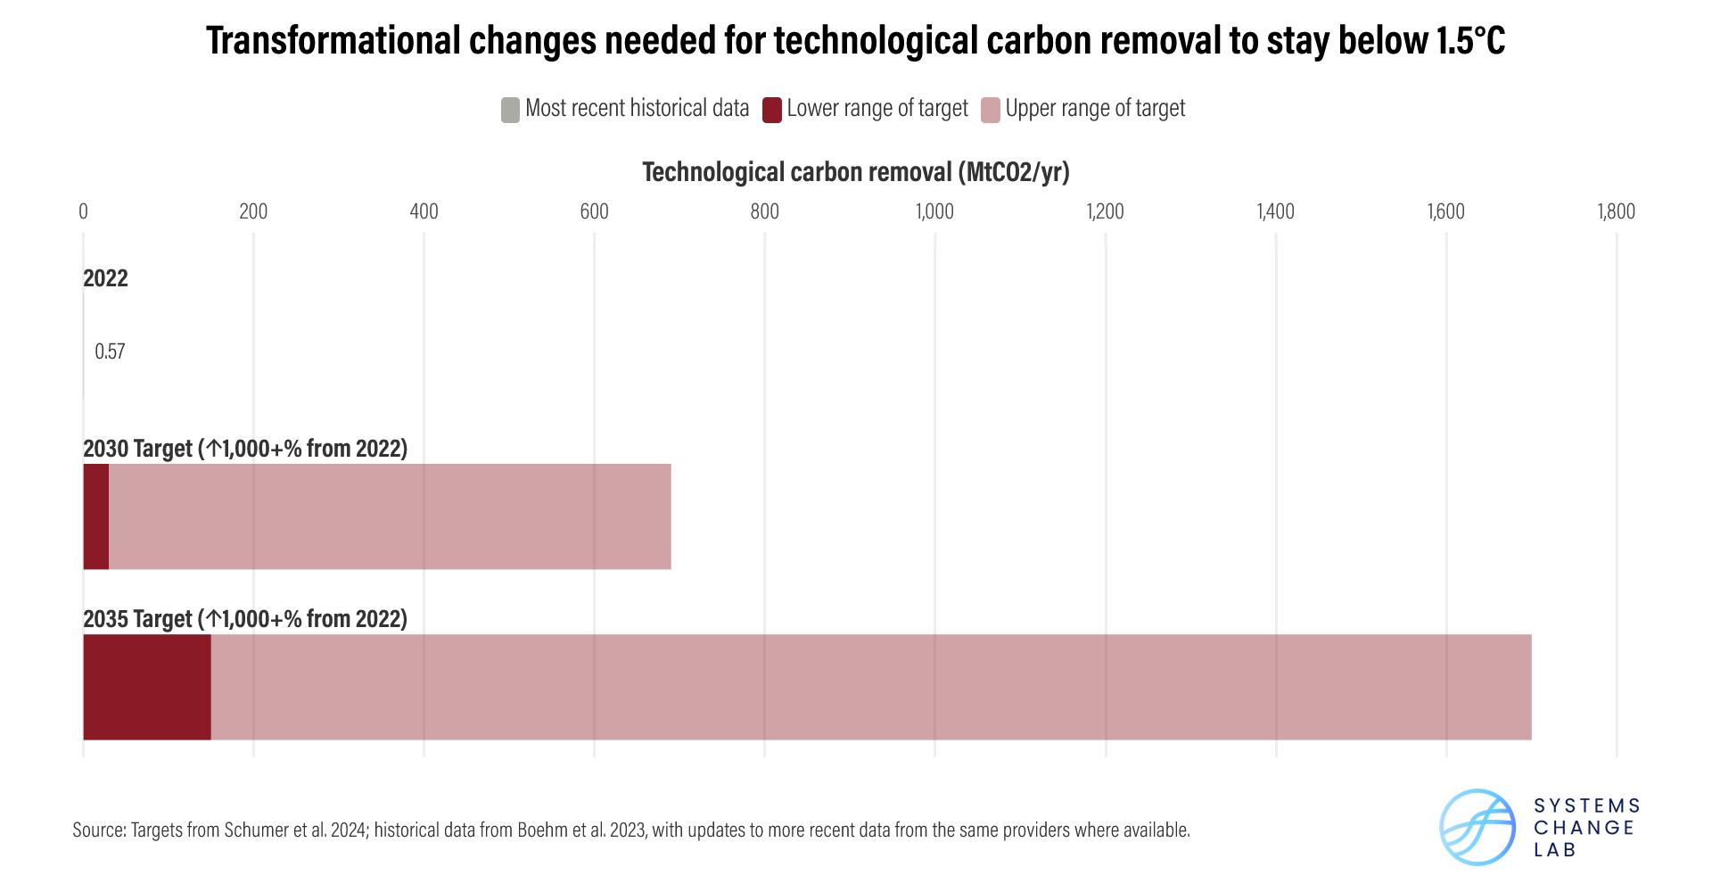
Task: Click the 2030 Target row heading
Action: pyautogui.click(x=245, y=448)
